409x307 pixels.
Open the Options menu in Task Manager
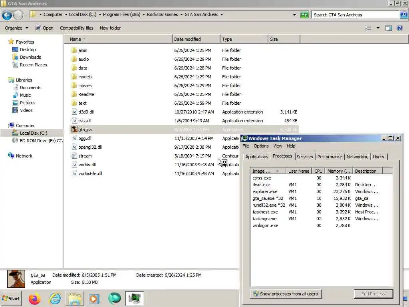pos(261,146)
